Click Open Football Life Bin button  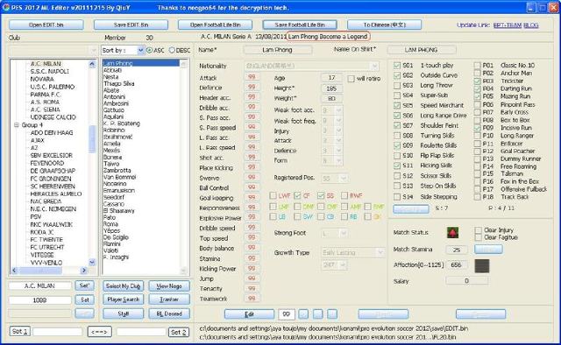click(216, 25)
